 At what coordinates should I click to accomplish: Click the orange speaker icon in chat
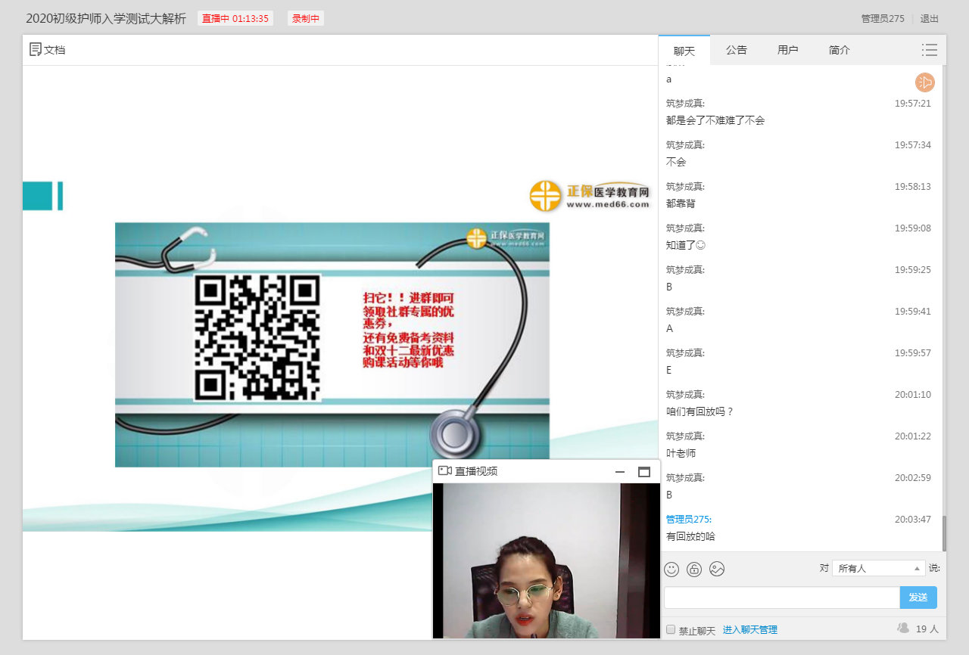coord(924,82)
